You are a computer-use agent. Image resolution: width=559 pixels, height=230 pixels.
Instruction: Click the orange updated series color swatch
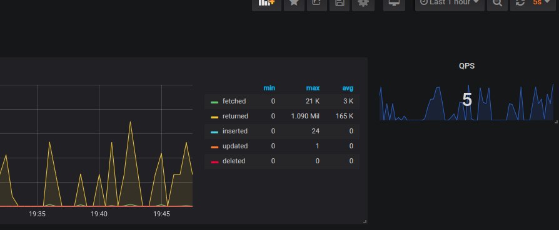click(214, 147)
